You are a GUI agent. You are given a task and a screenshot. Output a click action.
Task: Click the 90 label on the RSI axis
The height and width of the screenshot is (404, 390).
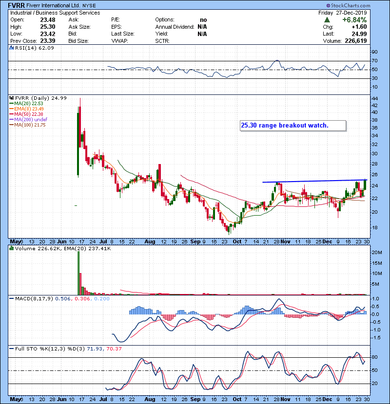[374, 52]
